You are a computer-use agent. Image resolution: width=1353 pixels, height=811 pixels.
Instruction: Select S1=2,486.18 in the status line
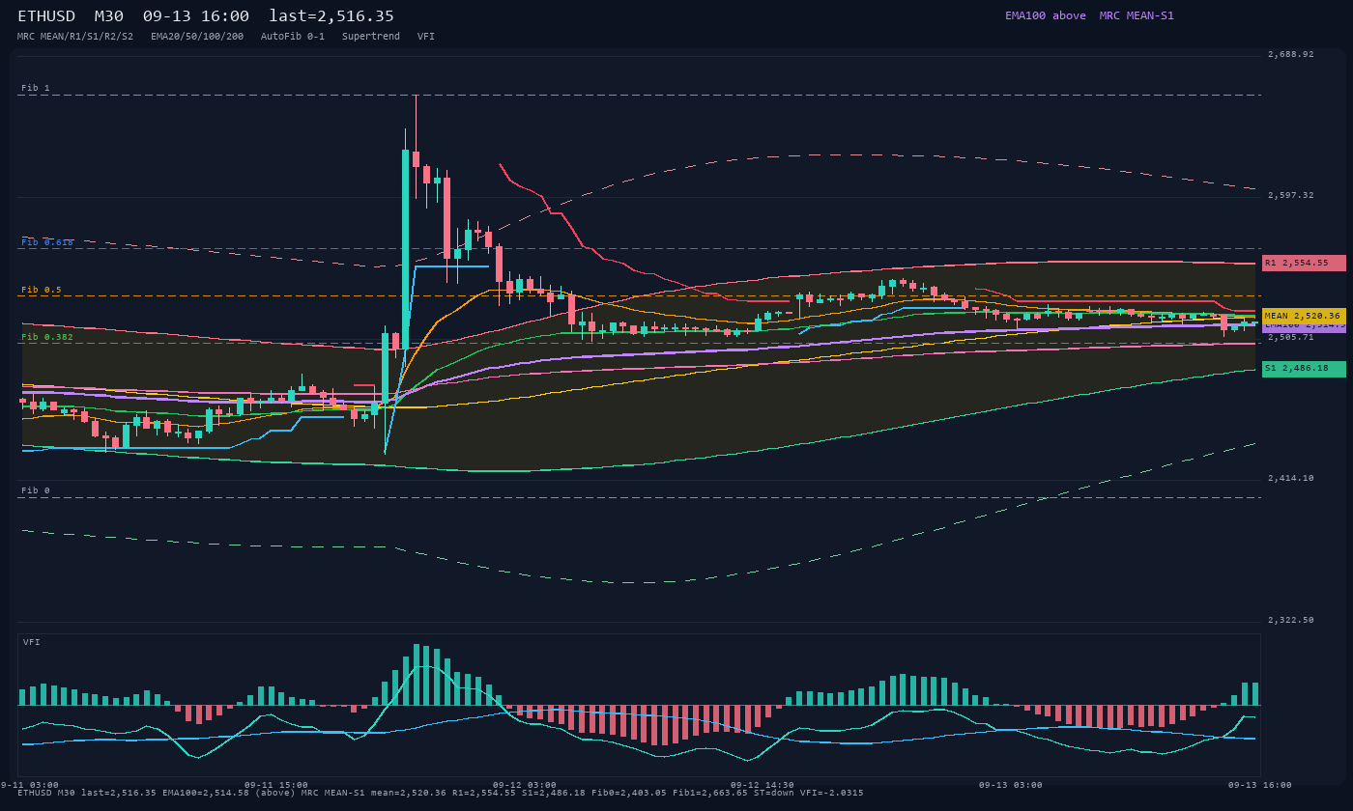click(x=554, y=793)
